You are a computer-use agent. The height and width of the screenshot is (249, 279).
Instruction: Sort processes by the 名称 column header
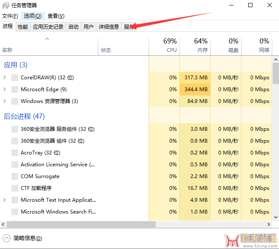coord(49,46)
